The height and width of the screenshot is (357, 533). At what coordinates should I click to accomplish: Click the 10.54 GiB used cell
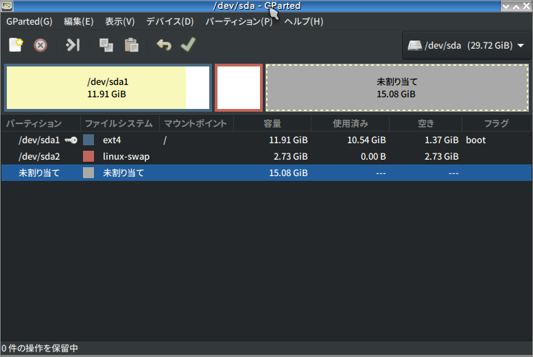(x=366, y=140)
